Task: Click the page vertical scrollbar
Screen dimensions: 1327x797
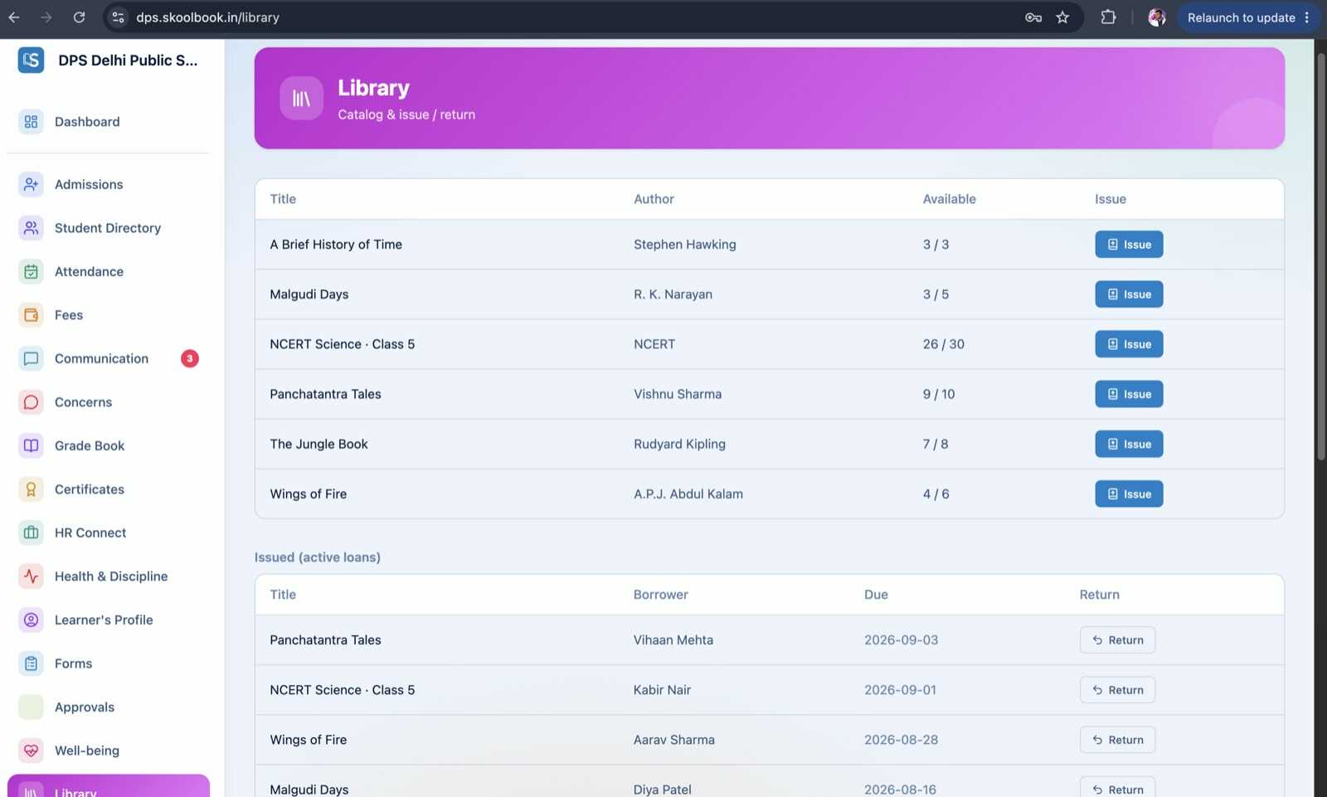Action: point(1320,249)
